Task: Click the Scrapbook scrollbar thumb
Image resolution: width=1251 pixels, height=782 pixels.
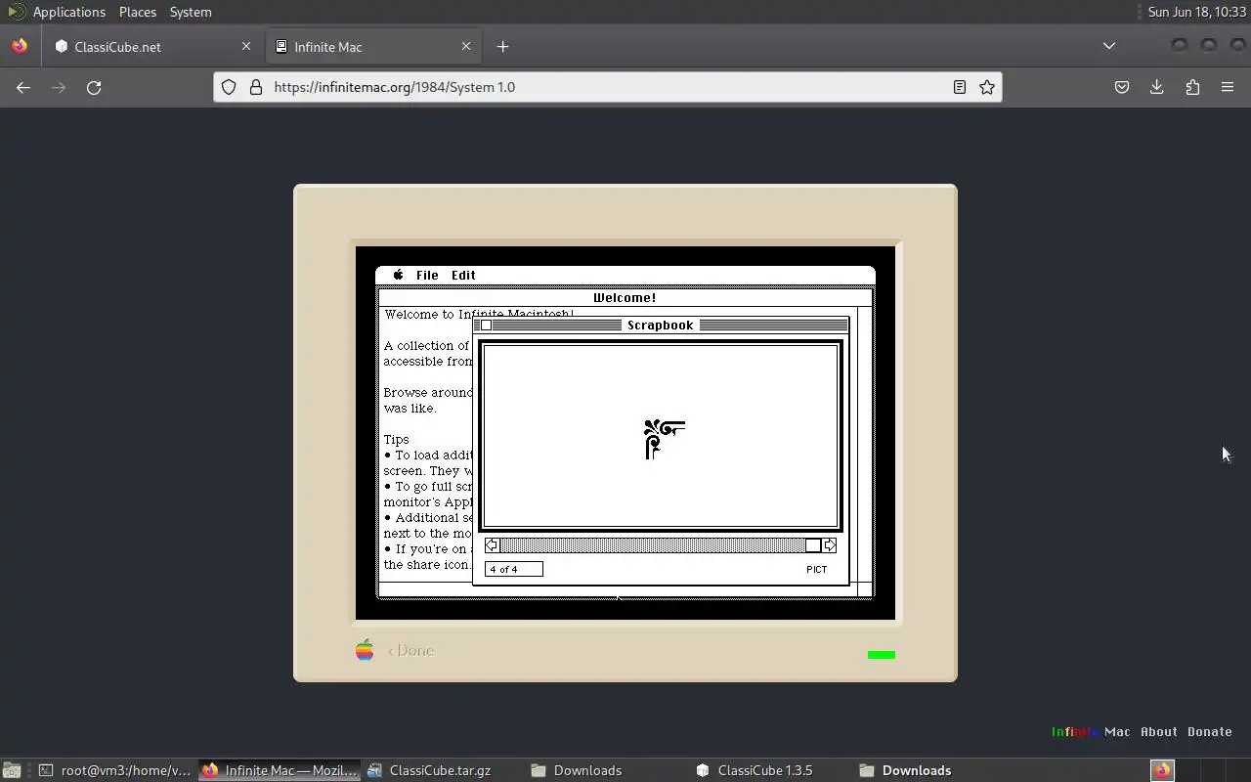Action: coord(813,545)
